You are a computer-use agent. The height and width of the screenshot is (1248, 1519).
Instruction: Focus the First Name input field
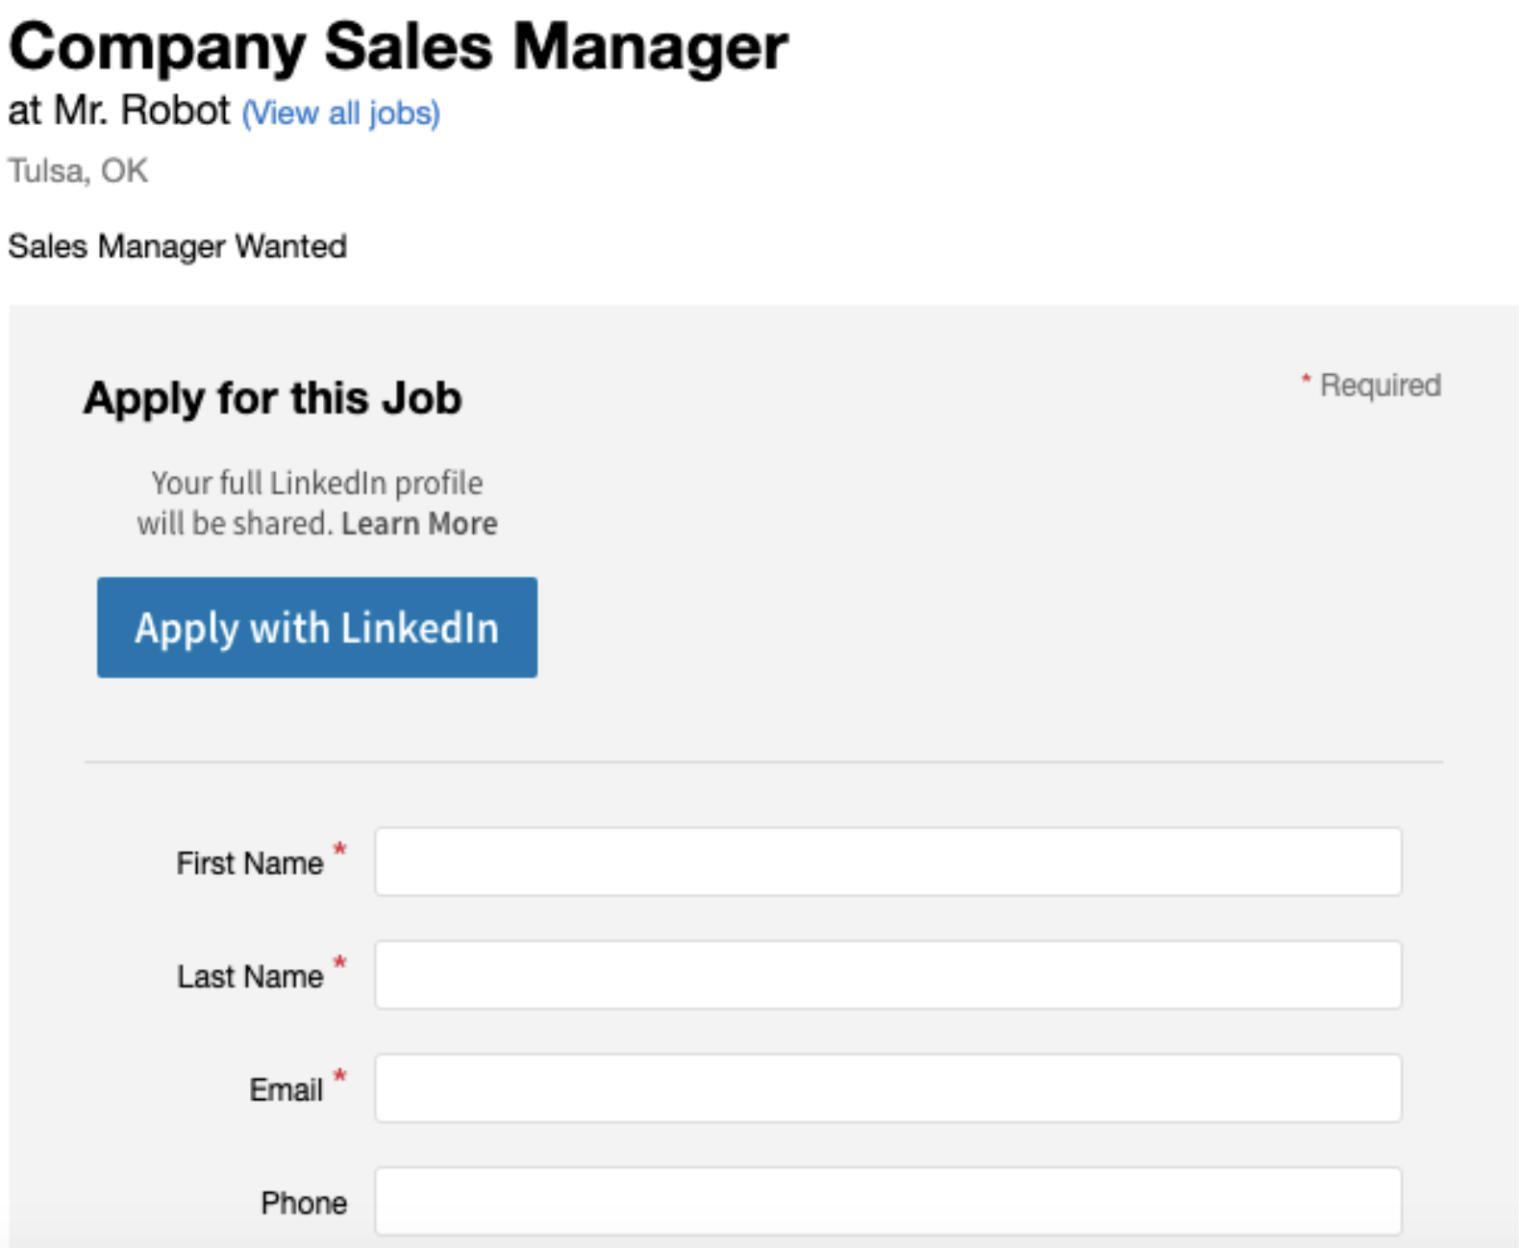coord(886,861)
